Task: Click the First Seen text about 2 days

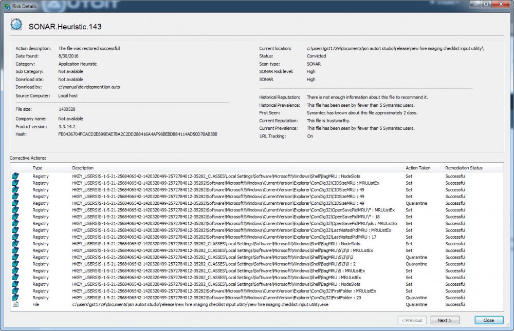Action: [x=362, y=113]
